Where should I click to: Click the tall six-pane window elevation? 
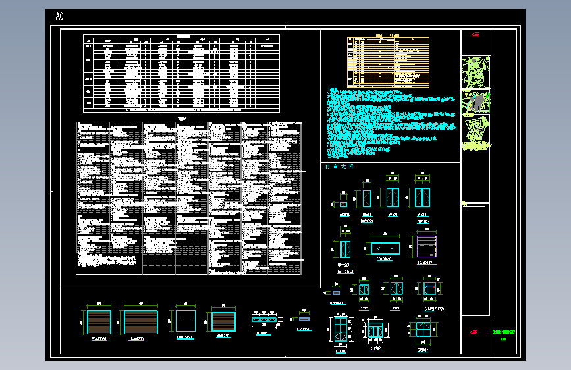click(341, 329)
